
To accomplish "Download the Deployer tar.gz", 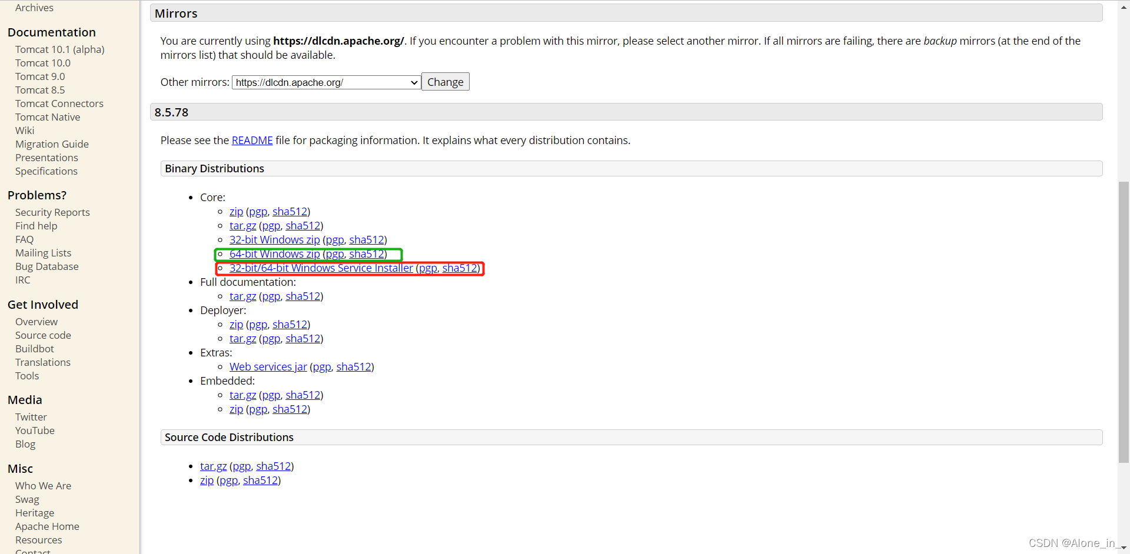I will tap(242, 339).
